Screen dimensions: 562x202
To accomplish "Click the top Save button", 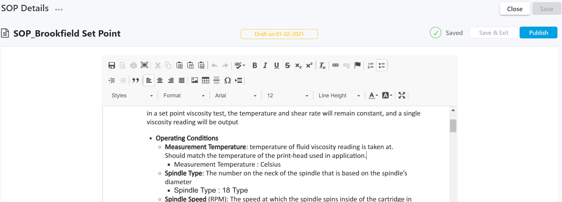I will (x=547, y=9).
